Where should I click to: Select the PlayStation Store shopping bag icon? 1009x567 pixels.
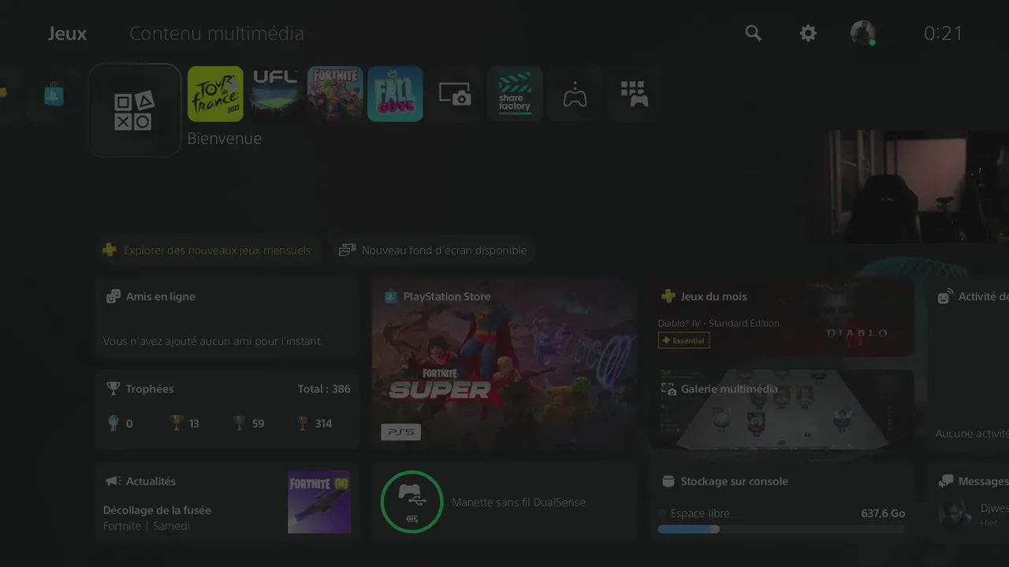click(x=54, y=94)
